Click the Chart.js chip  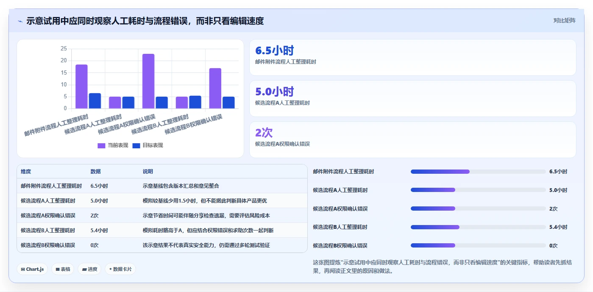[32, 269]
